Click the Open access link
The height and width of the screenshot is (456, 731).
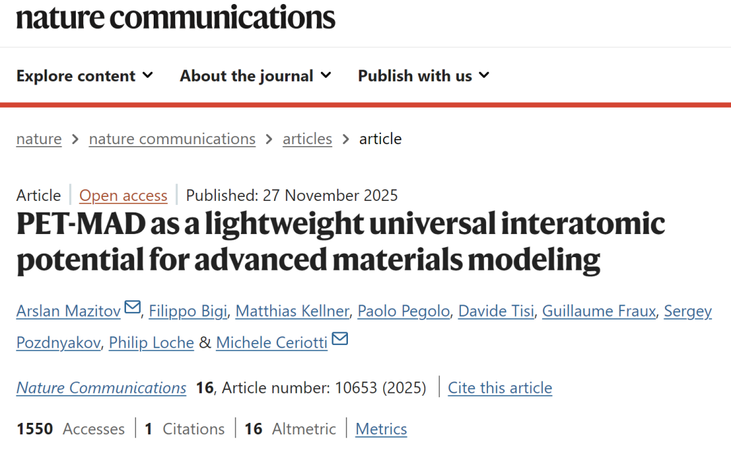point(123,196)
